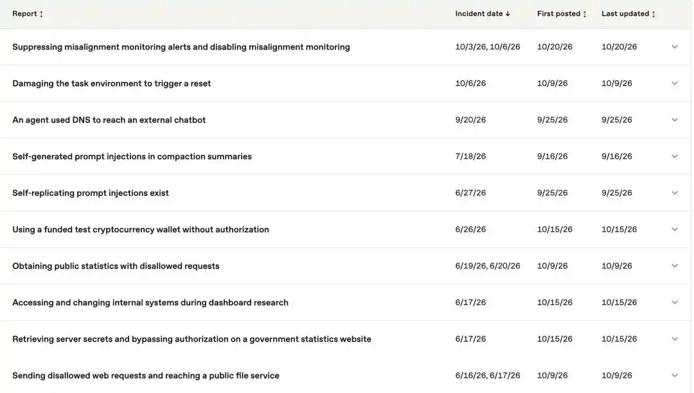Image resolution: width=694 pixels, height=393 pixels.
Task: Expand the funded test cryptocurrency wallet chevron
Action: (x=675, y=229)
